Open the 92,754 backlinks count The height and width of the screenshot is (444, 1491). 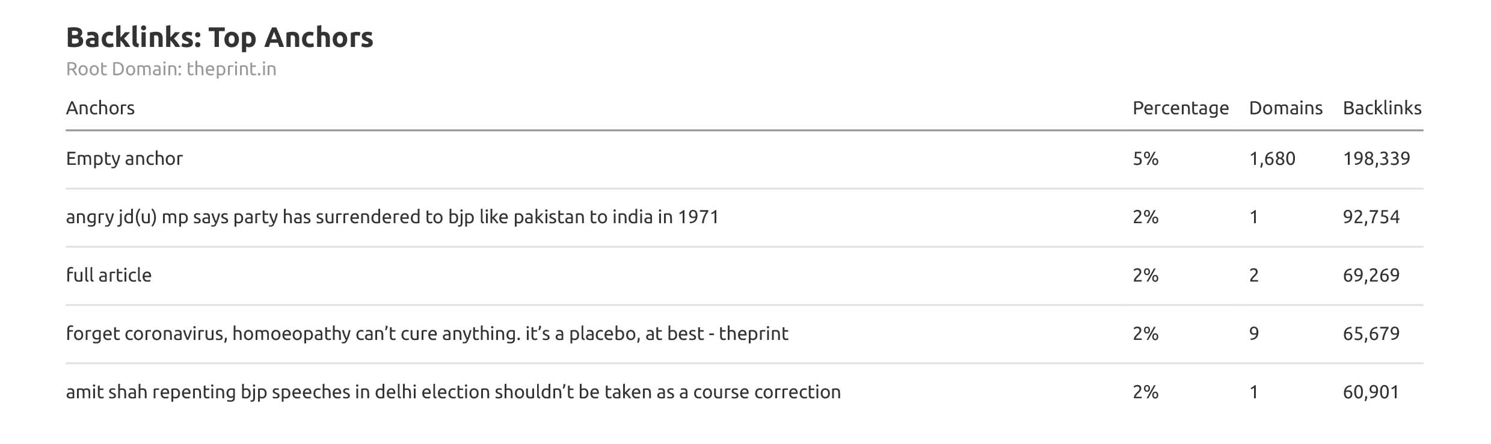point(1371,217)
